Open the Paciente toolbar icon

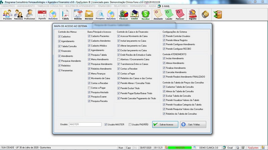point(7,15)
